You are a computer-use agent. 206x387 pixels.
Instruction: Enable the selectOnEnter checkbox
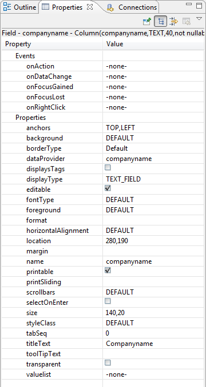pos(108,301)
